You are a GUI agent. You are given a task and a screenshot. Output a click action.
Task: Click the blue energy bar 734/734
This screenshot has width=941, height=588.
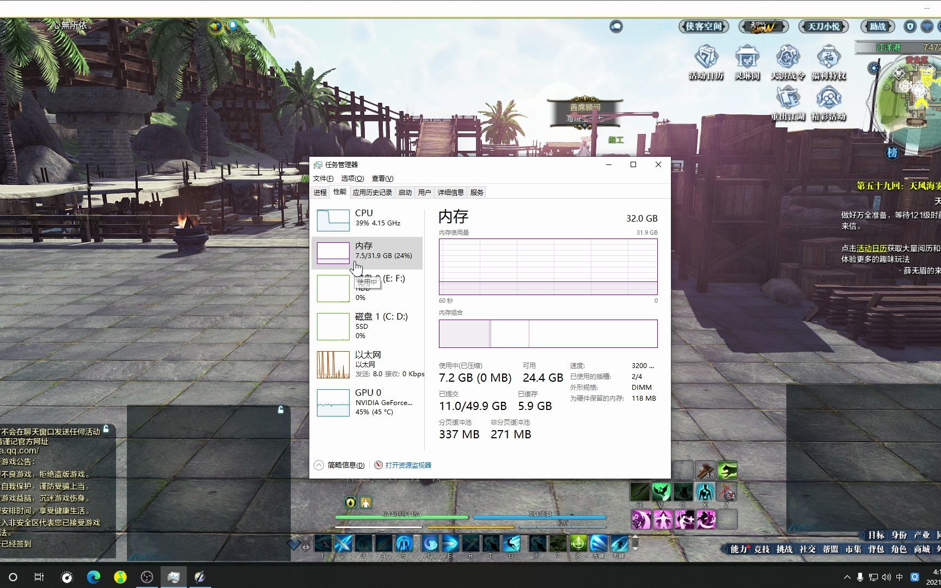click(540, 516)
